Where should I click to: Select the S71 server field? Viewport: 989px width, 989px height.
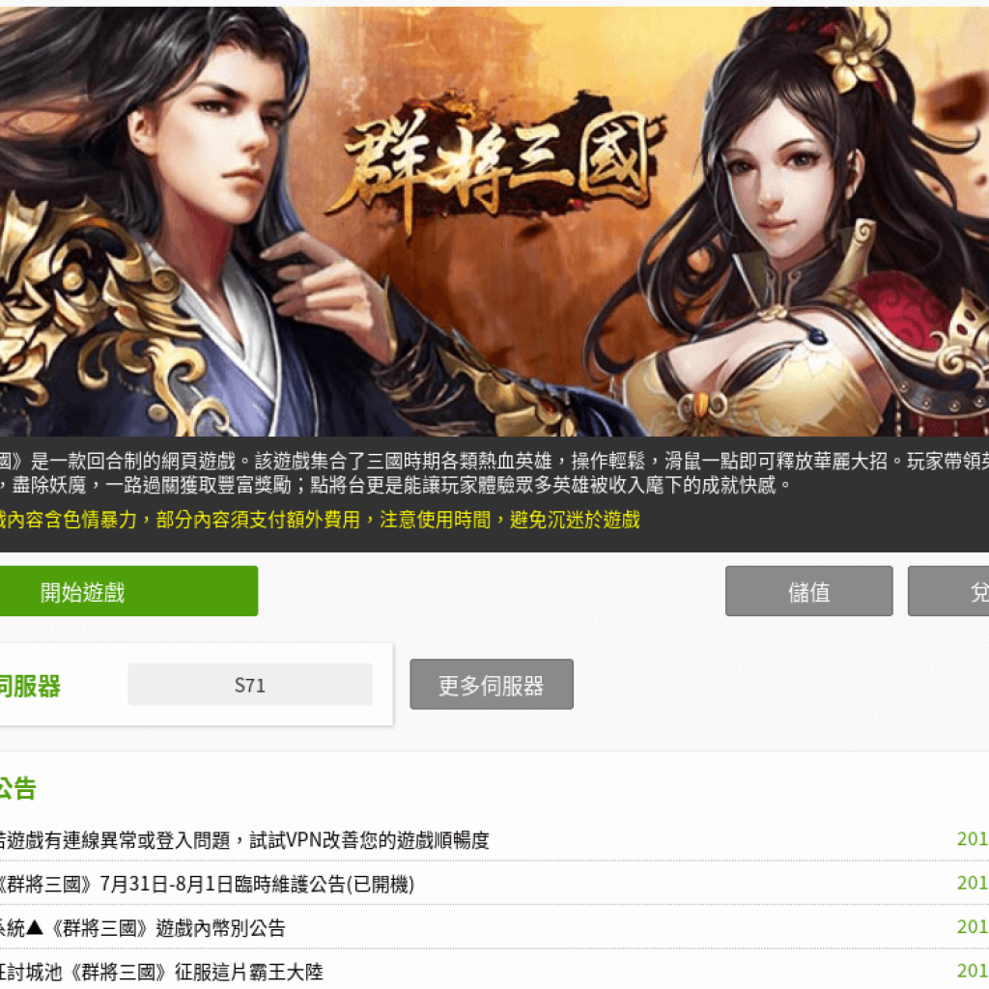tap(250, 685)
